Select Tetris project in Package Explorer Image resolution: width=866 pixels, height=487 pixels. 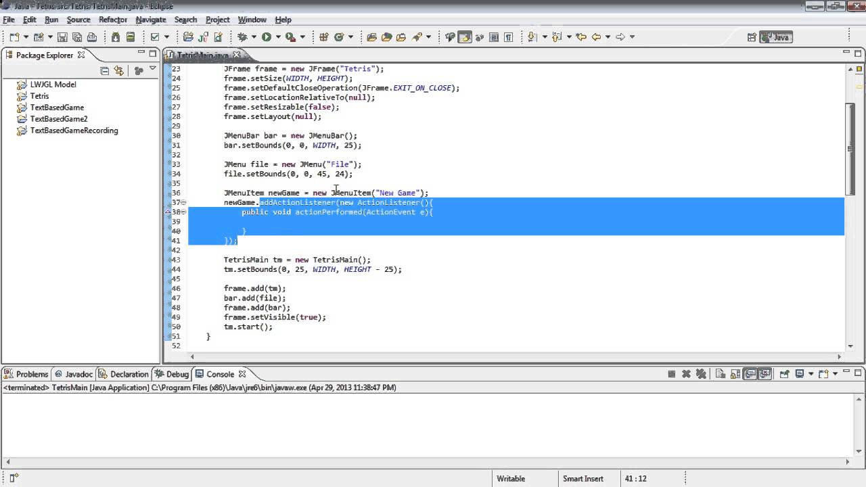click(x=39, y=96)
